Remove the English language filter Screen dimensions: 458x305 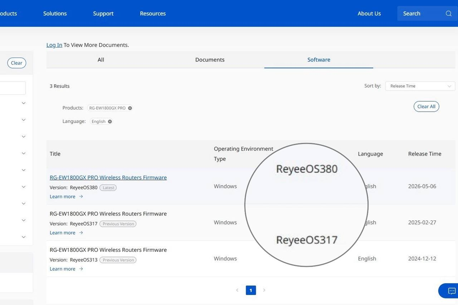(x=110, y=122)
